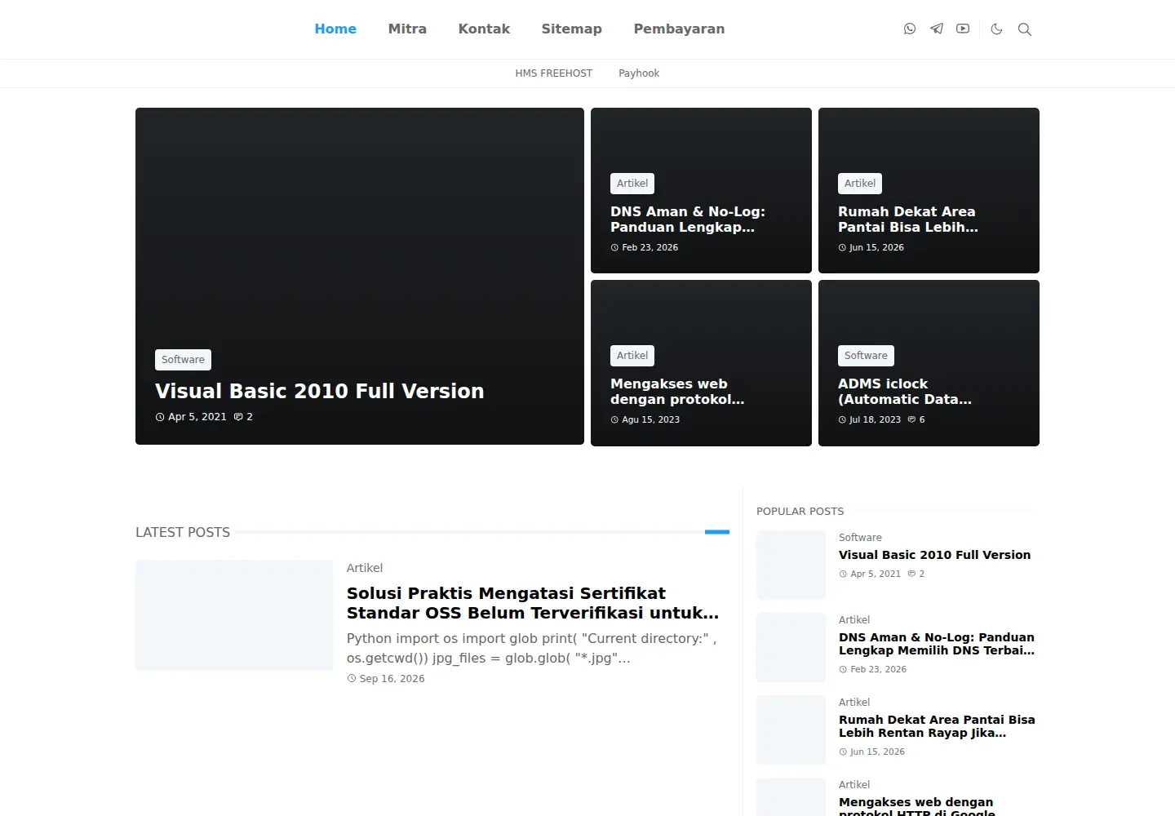Click the HMS FREEHOST link

(553, 73)
